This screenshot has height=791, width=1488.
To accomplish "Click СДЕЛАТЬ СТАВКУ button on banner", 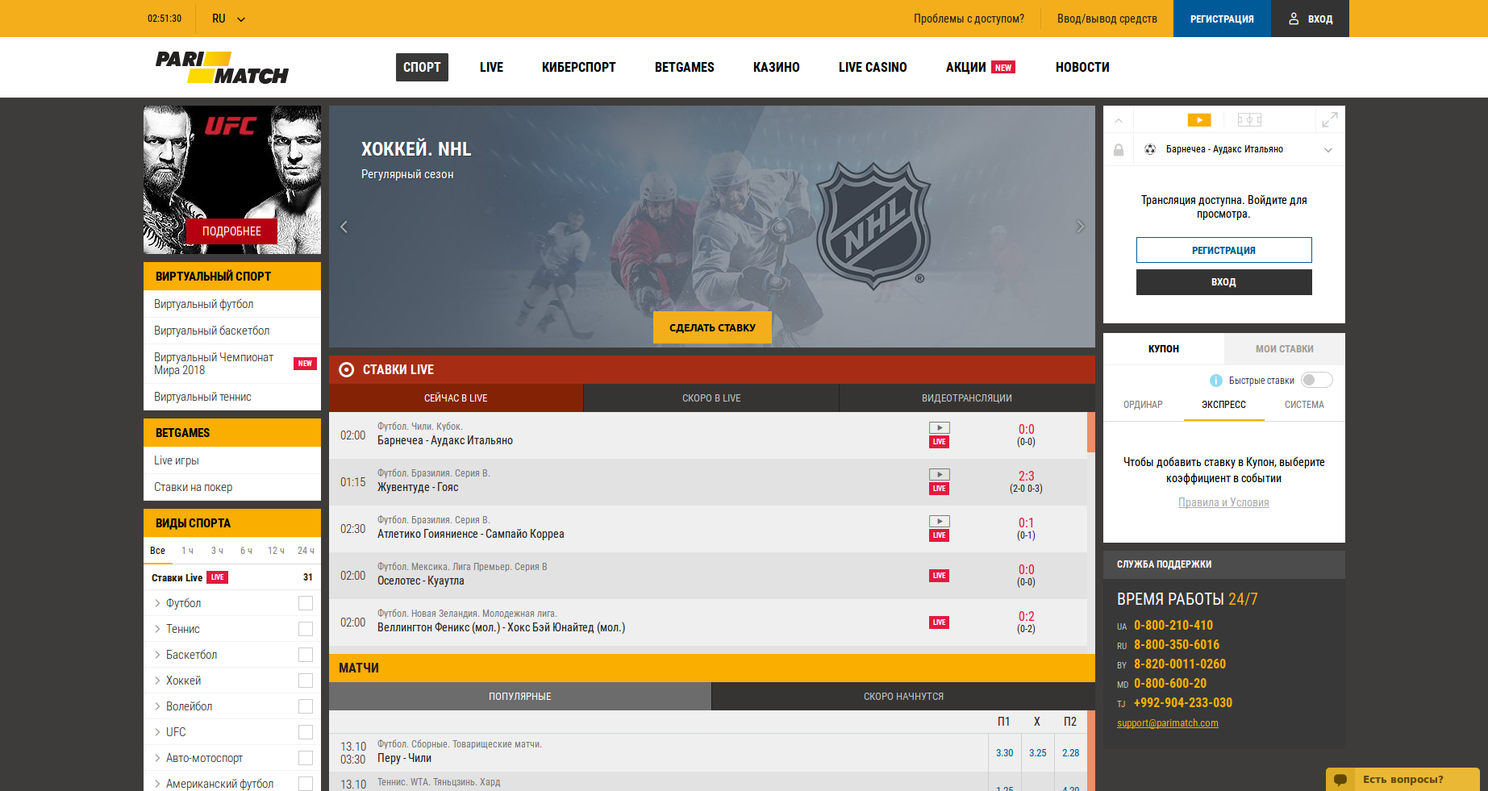I will tap(712, 327).
